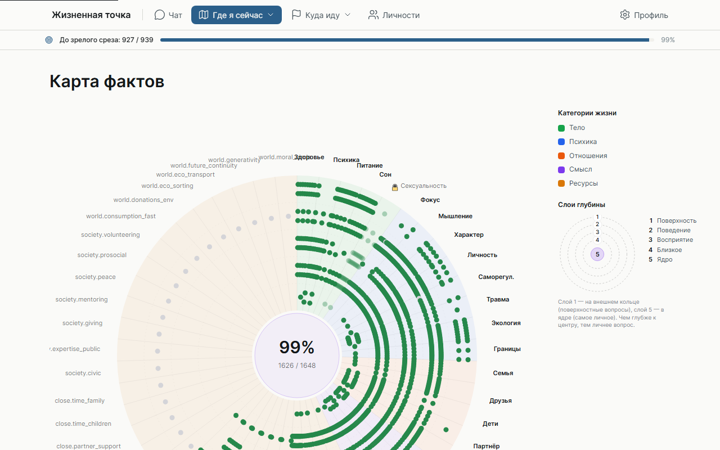
Task: Select the red-orange Отношения color swatch
Action: 561,156
